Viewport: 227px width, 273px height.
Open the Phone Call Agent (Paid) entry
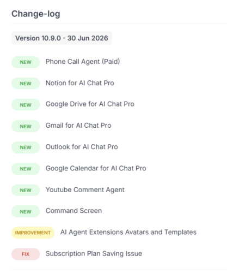coord(83,62)
